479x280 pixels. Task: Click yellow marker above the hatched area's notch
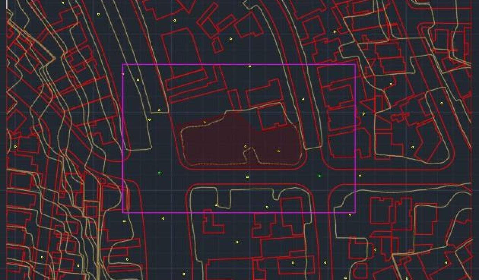(x=245, y=147)
